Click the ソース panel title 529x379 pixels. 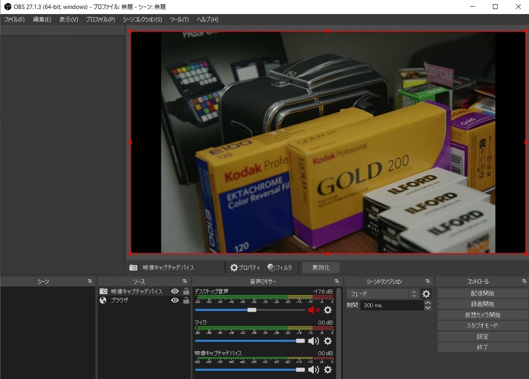[x=139, y=281]
